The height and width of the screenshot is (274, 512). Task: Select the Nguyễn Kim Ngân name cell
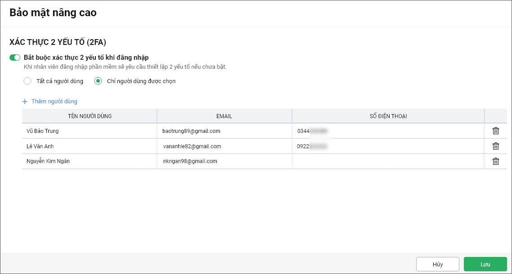(48, 161)
